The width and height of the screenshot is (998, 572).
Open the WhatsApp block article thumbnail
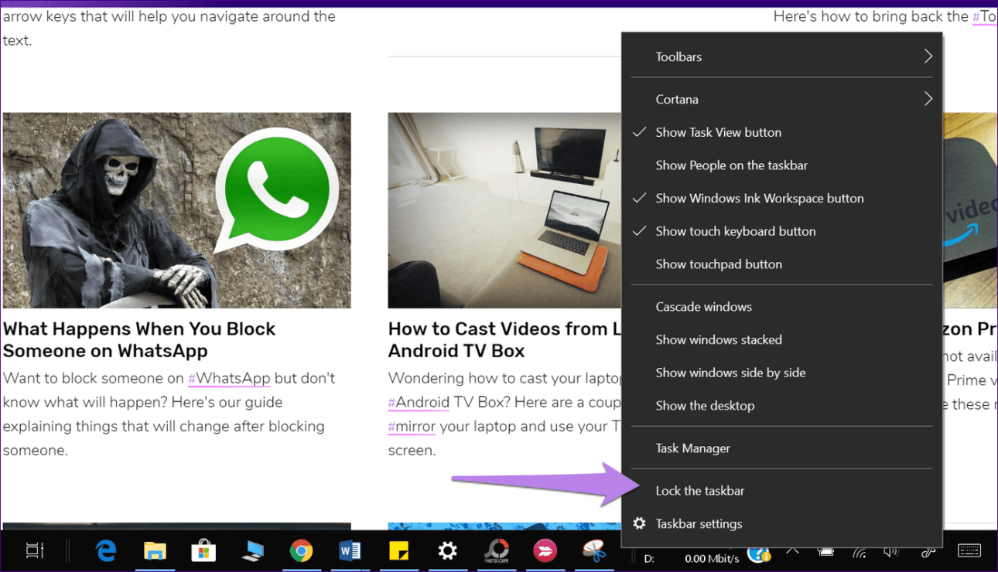click(176, 210)
